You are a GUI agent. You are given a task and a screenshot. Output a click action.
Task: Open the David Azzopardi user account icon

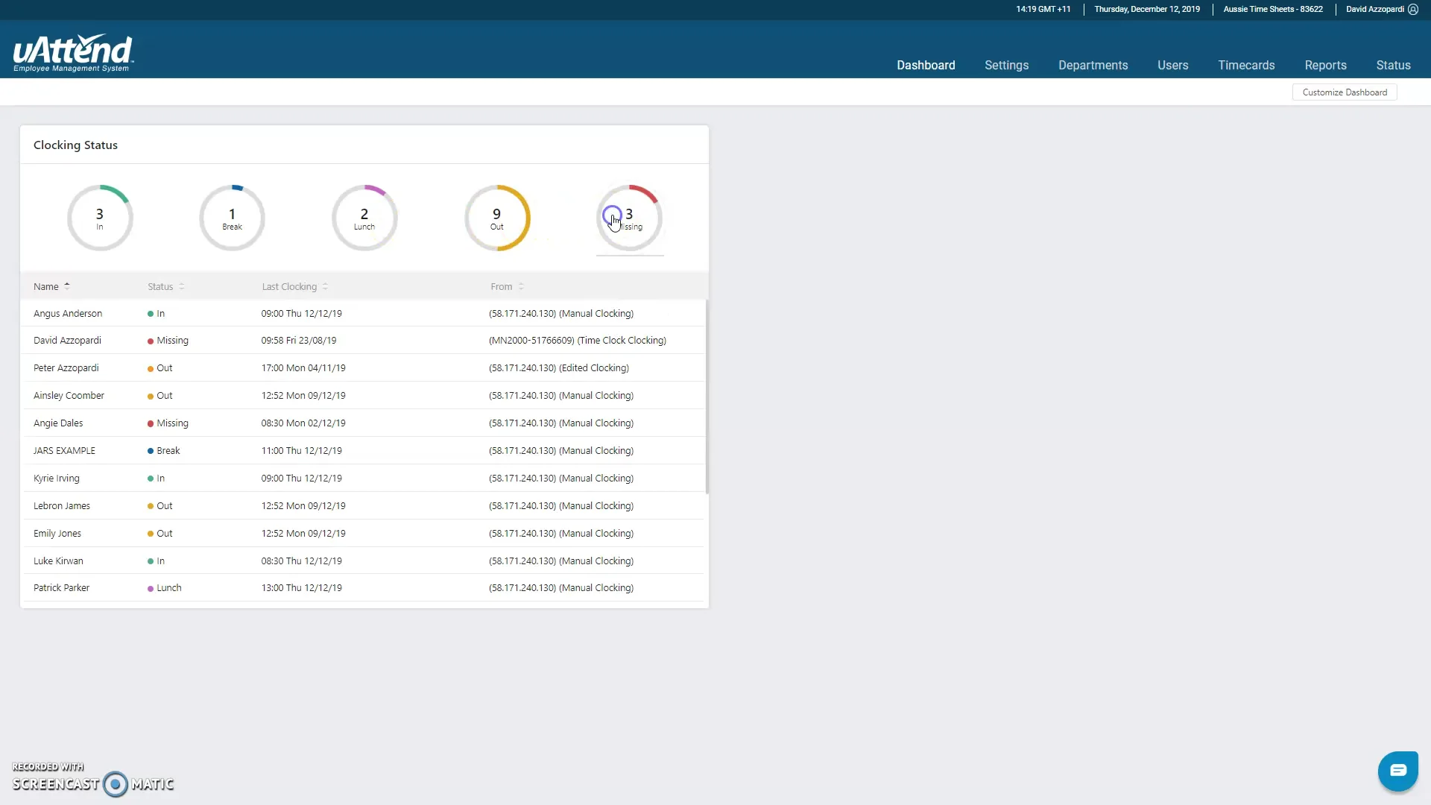[x=1413, y=9]
